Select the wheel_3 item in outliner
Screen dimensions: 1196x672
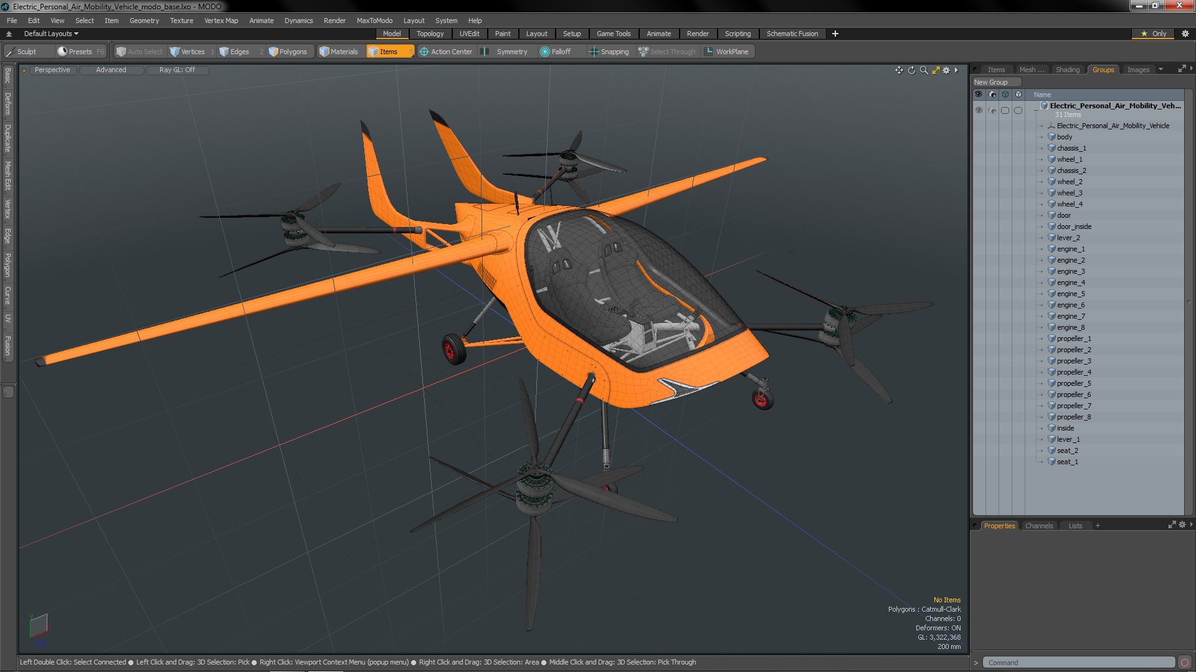click(x=1070, y=192)
